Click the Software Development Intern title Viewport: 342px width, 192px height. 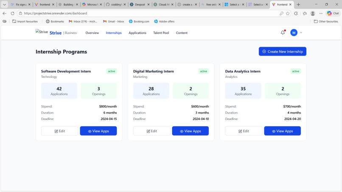click(66, 71)
